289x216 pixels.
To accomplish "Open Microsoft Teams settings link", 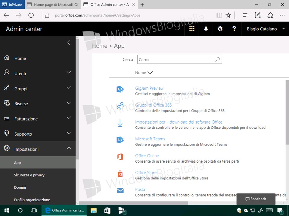I will 150,139.
